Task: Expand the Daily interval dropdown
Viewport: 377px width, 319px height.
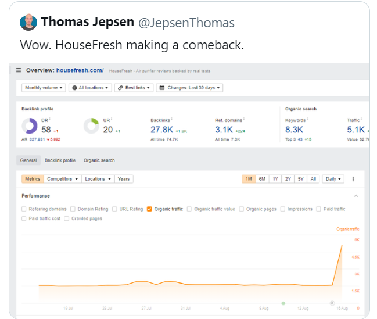Action: [333, 179]
